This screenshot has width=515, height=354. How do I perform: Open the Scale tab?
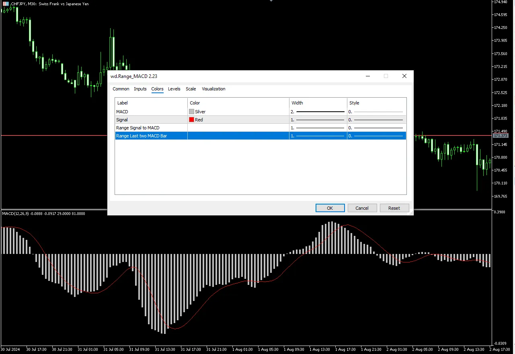tap(191, 89)
